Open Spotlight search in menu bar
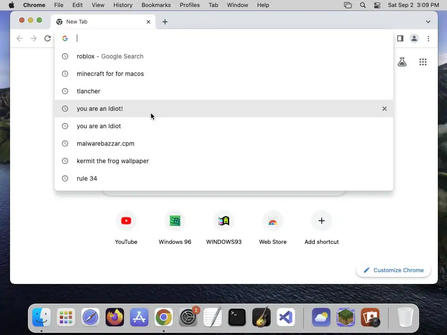This screenshot has height=335, width=447. pyautogui.click(x=363, y=5)
